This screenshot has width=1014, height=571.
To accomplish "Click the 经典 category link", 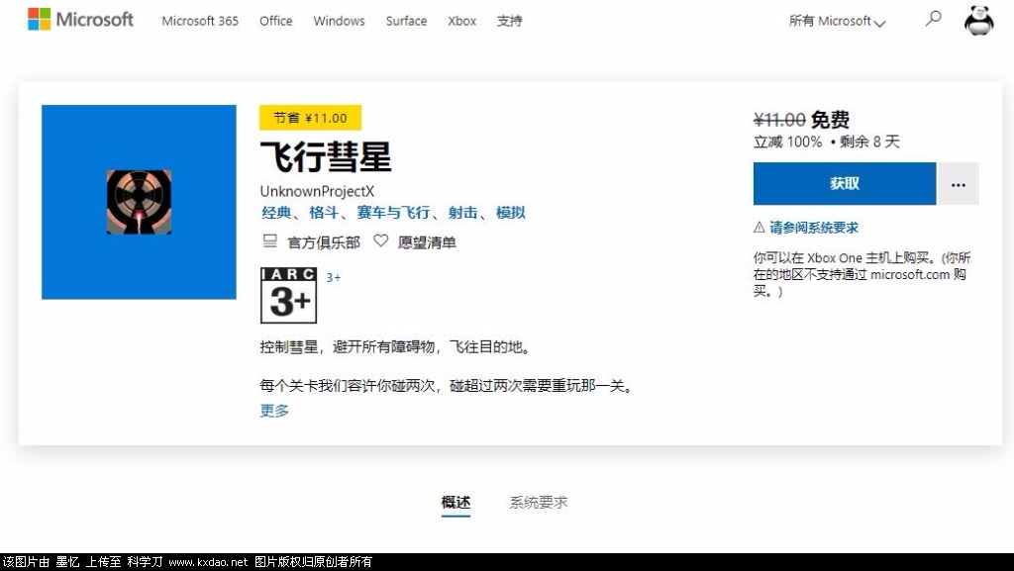I will 276,213.
